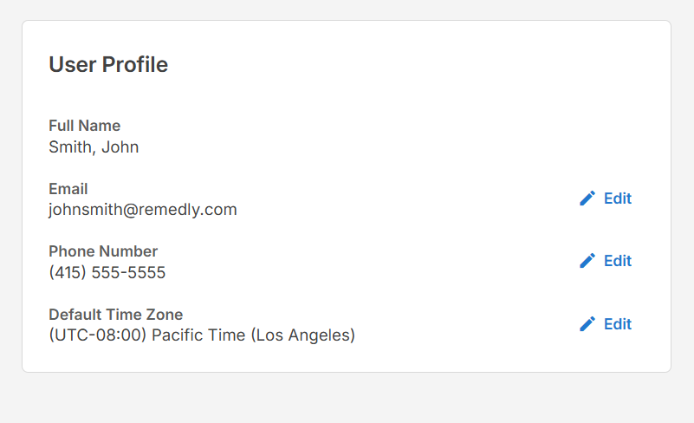Click the Full Name label
This screenshot has height=423, width=694.
click(x=85, y=126)
